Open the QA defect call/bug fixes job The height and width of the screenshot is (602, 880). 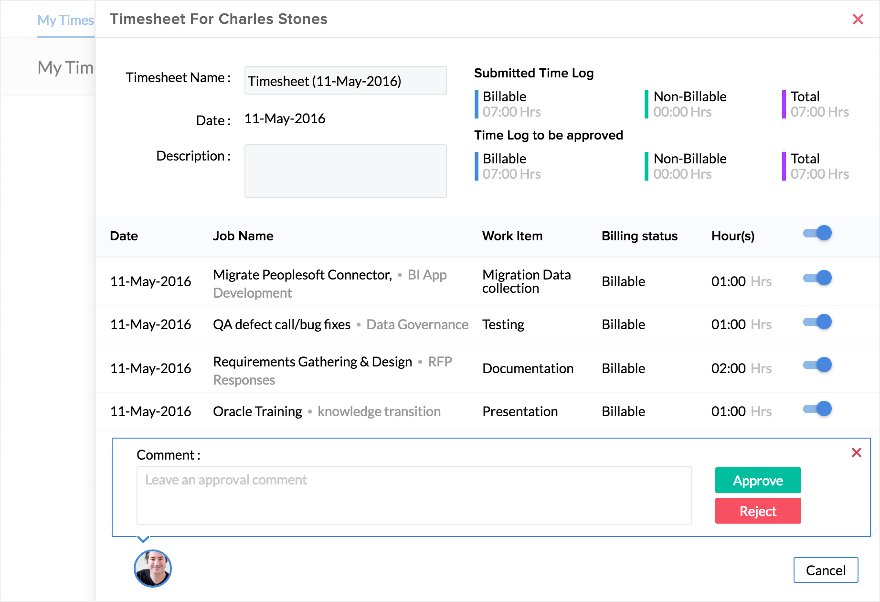click(x=282, y=325)
